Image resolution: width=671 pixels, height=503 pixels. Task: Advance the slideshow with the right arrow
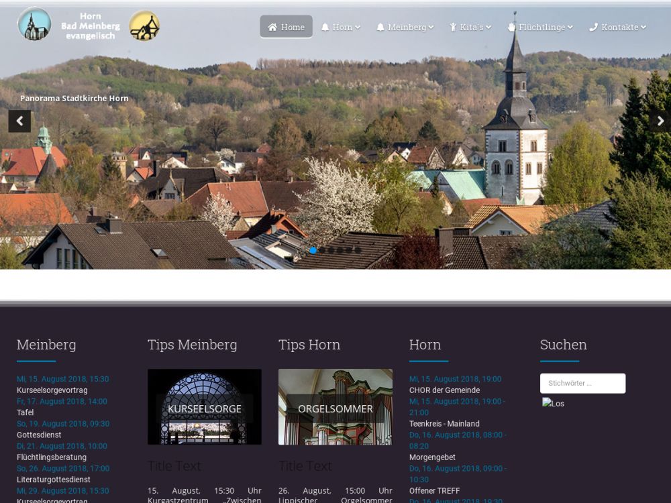(660, 121)
